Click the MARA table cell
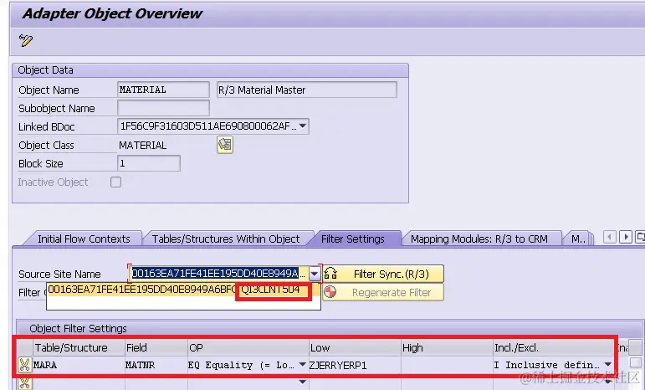645x390 pixels. [78, 365]
